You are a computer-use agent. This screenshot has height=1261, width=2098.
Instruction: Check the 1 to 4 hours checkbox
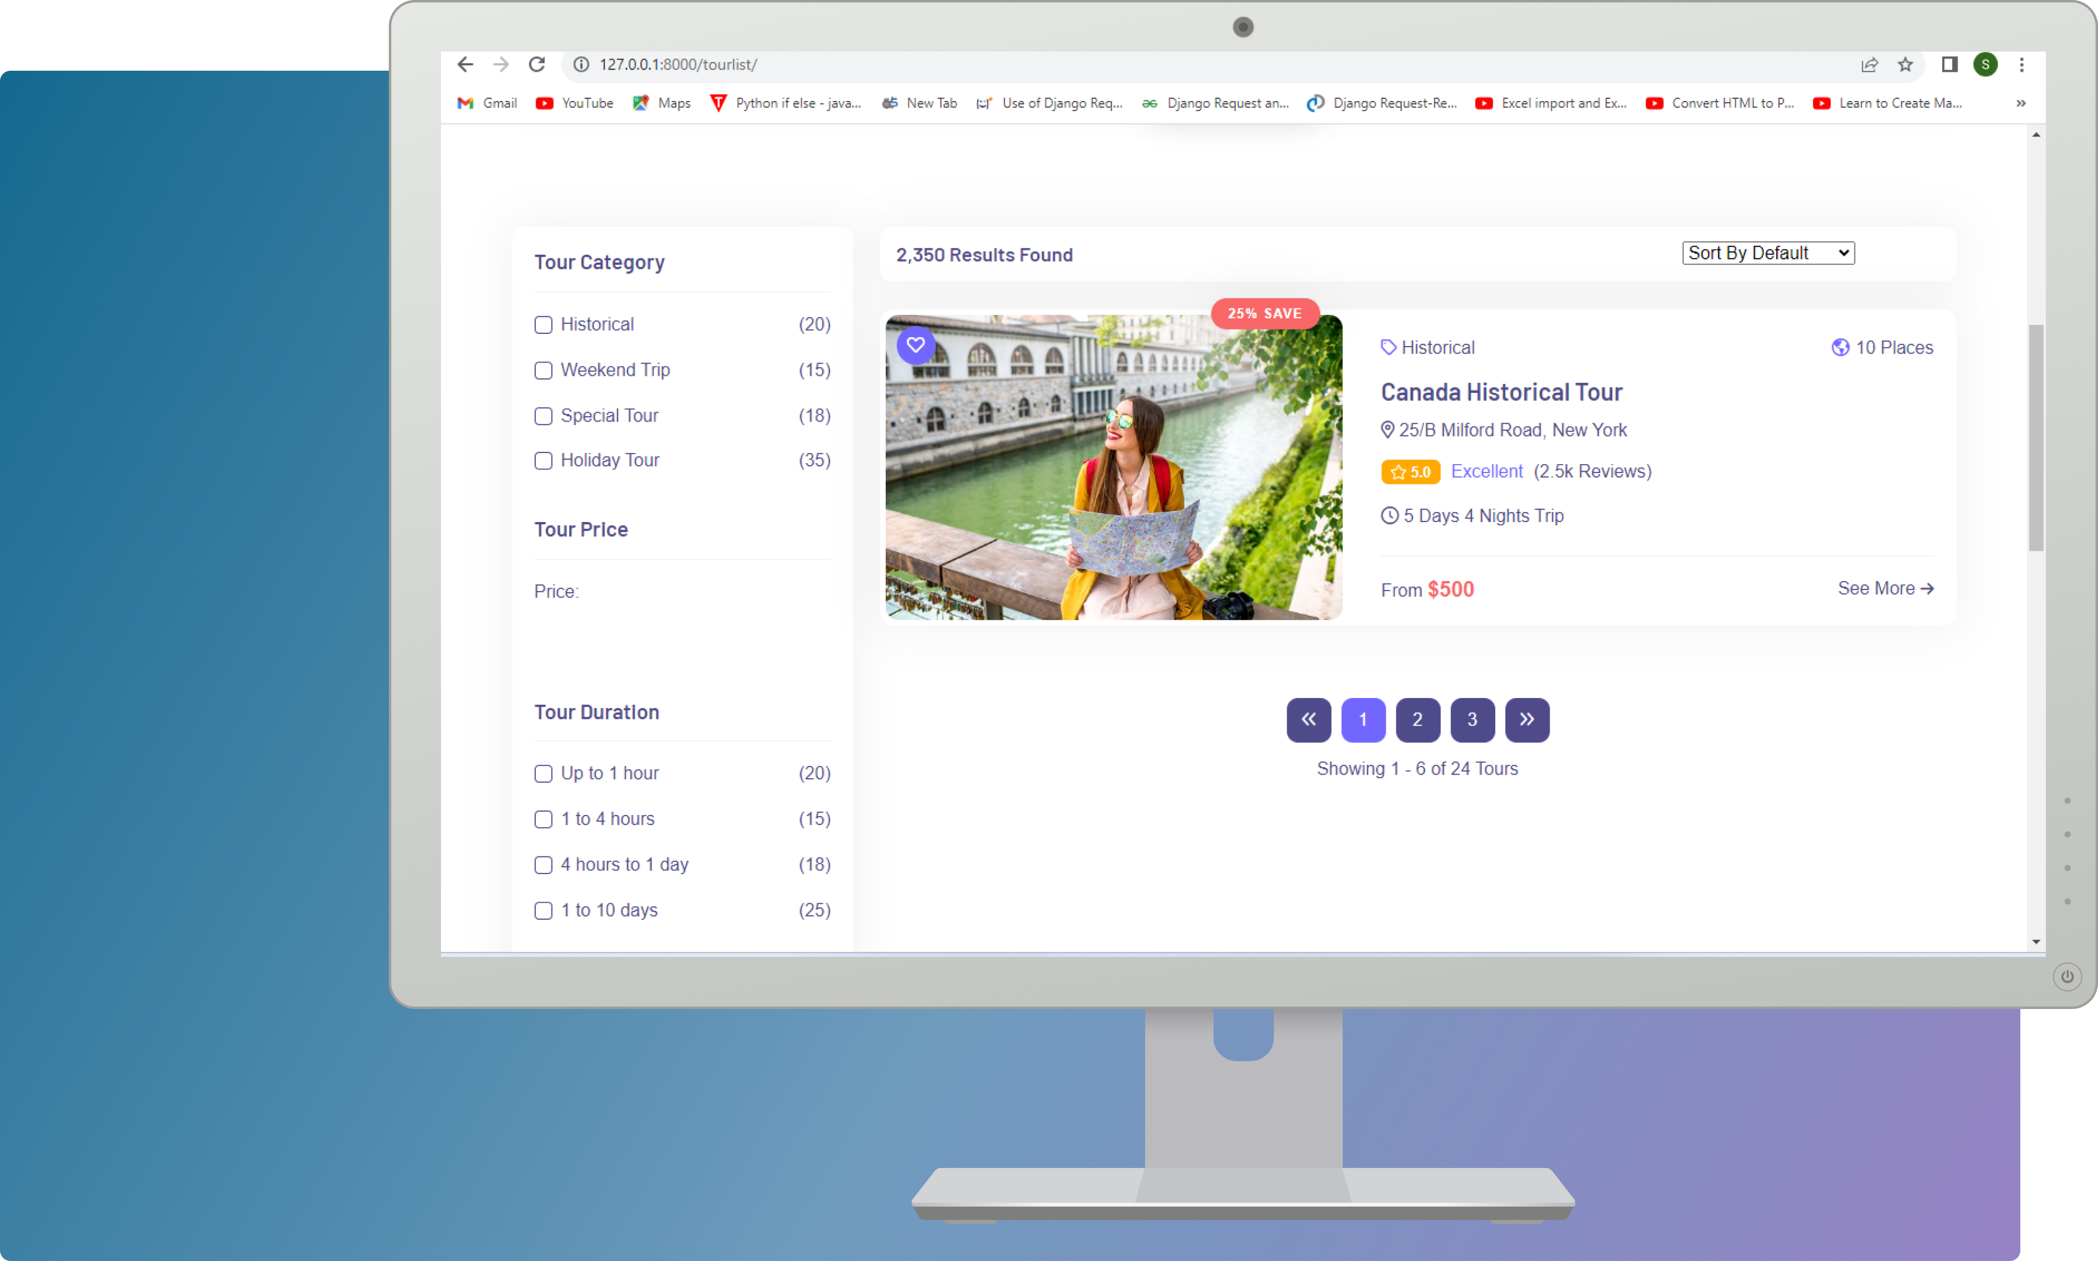coord(543,819)
